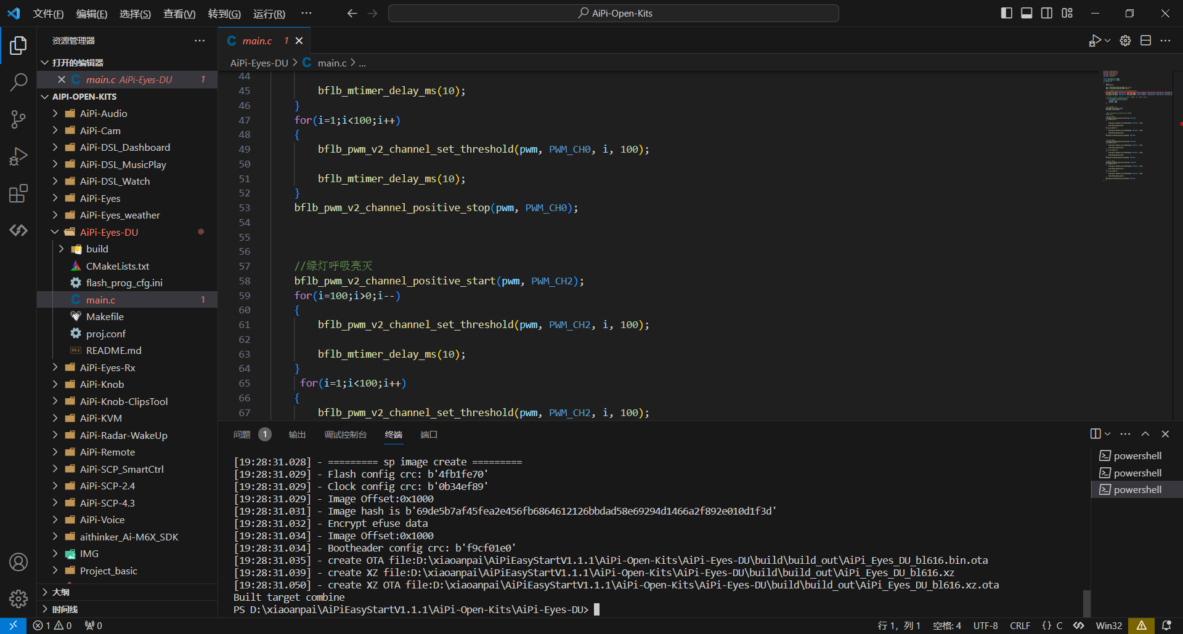This screenshot has height=634, width=1183.
Task: Open the 查看(V) menu
Action: click(179, 14)
